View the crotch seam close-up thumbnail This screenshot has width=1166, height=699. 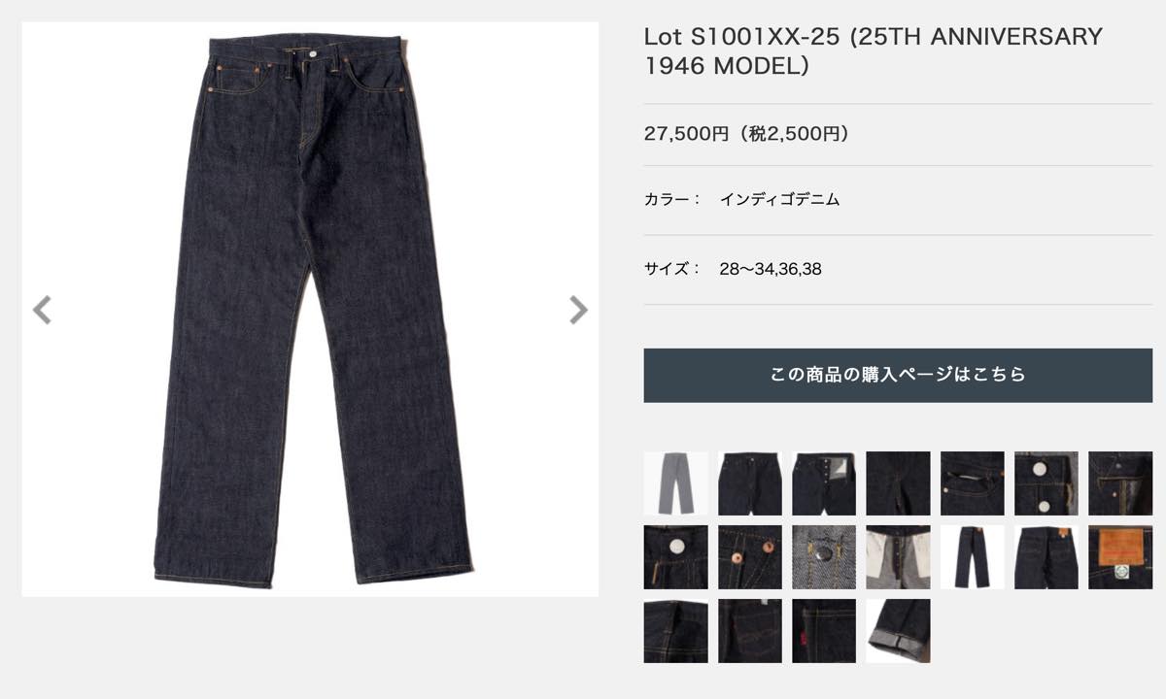point(898,483)
